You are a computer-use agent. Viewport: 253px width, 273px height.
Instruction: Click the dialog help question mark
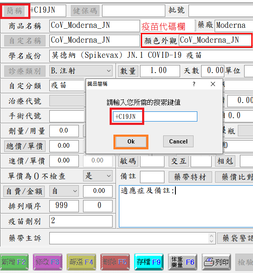pyautogui.click(x=194, y=84)
